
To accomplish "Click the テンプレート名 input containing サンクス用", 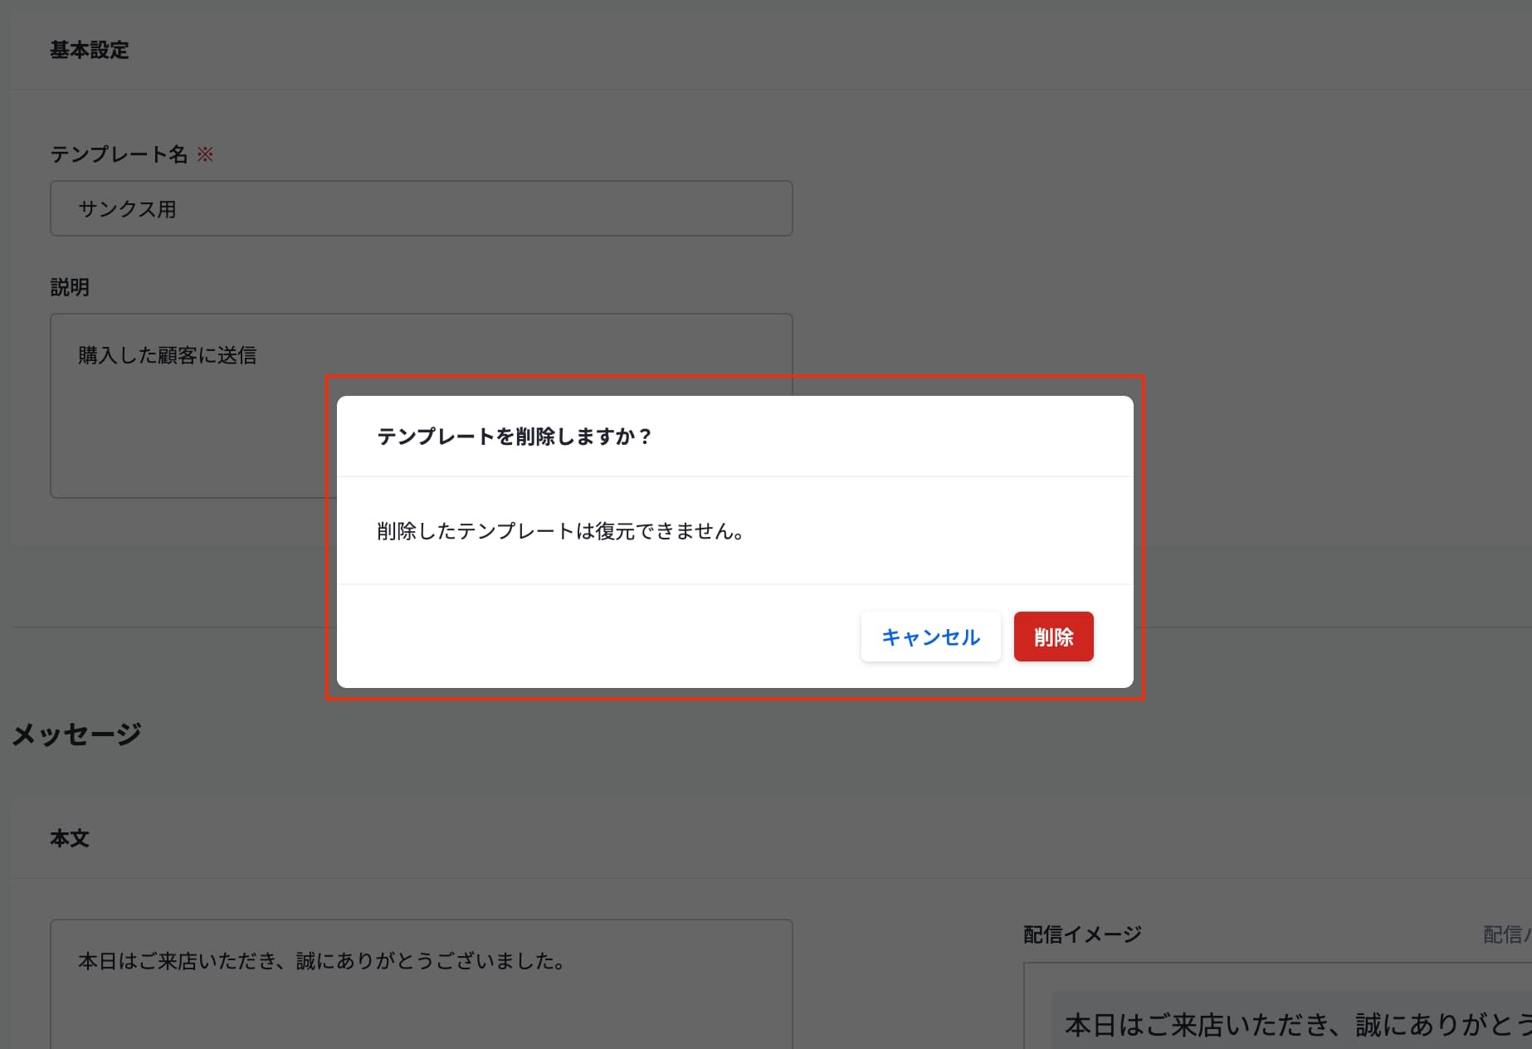I will point(421,208).
